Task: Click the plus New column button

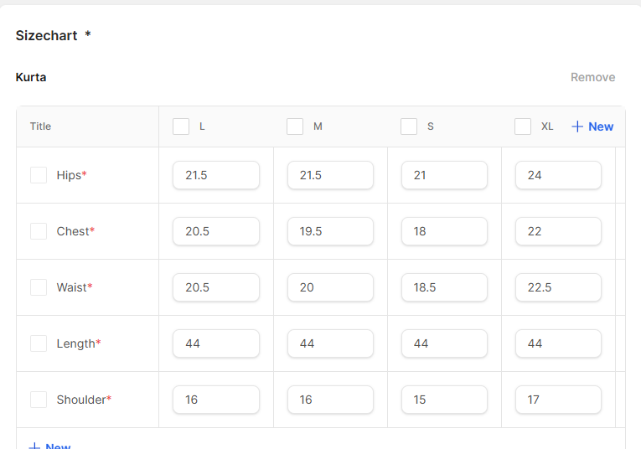Action: 592,126
